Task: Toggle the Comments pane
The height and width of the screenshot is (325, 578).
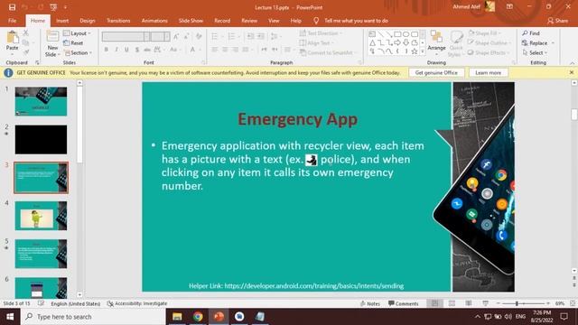Action: [x=404, y=303]
